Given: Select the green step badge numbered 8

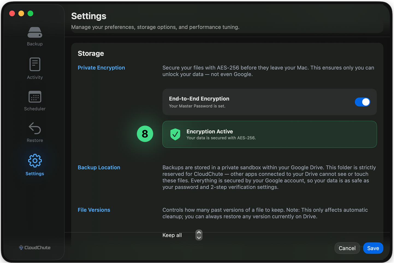Looking at the screenshot, I should 145,134.
